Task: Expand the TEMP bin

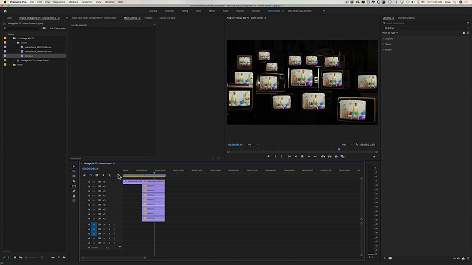Action: coord(10,64)
